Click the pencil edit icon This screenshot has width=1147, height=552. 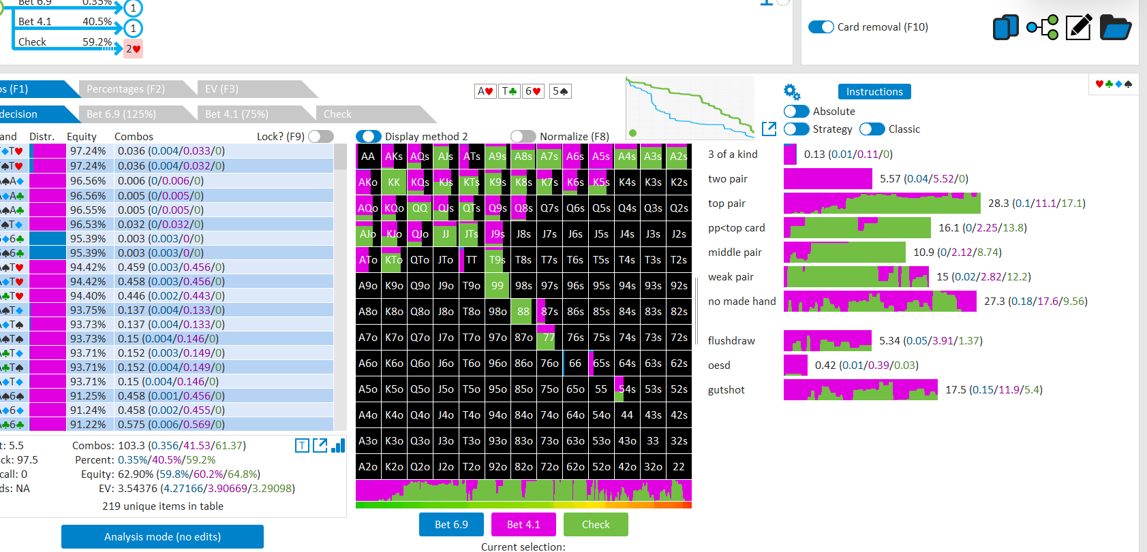point(1078,27)
